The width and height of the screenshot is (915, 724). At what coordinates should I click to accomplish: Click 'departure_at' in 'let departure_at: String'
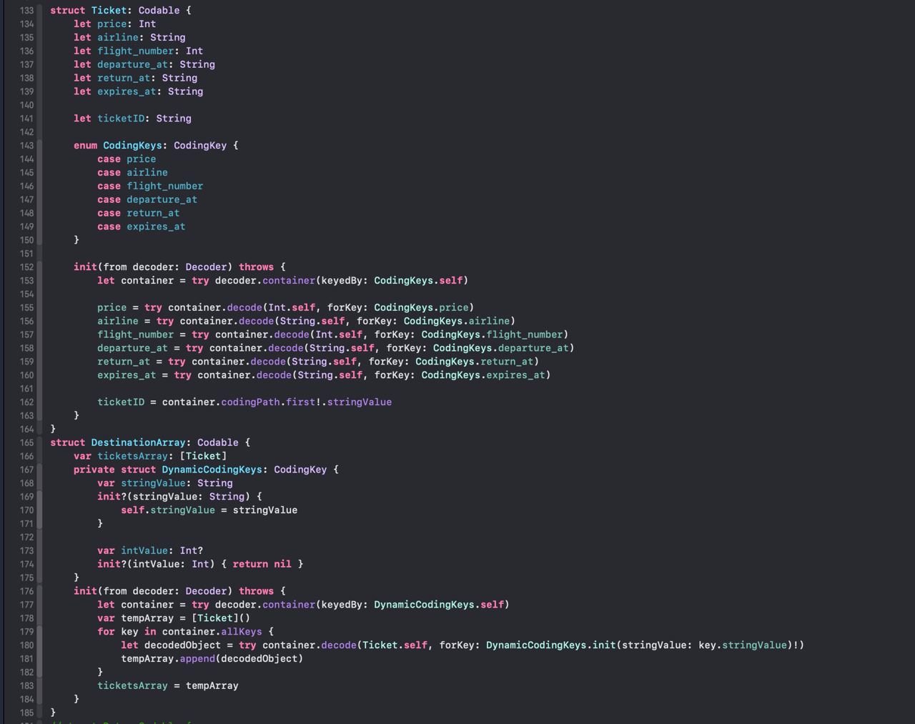click(x=132, y=65)
